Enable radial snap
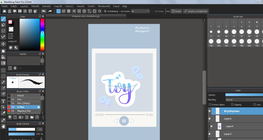This screenshot has width=263, height=140. pyautogui.click(x=79, y=11)
